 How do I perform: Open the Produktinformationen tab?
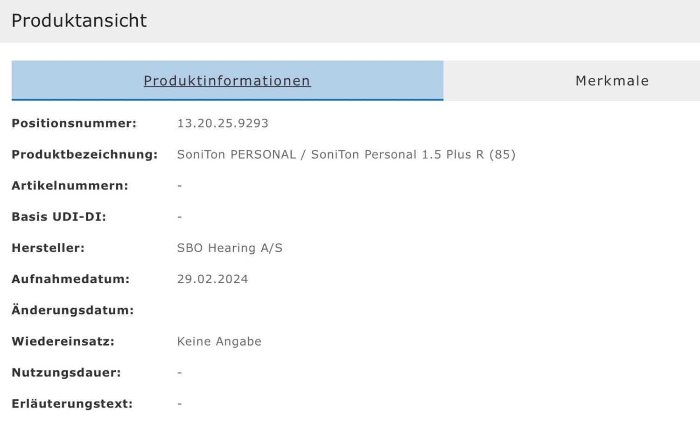click(227, 81)
